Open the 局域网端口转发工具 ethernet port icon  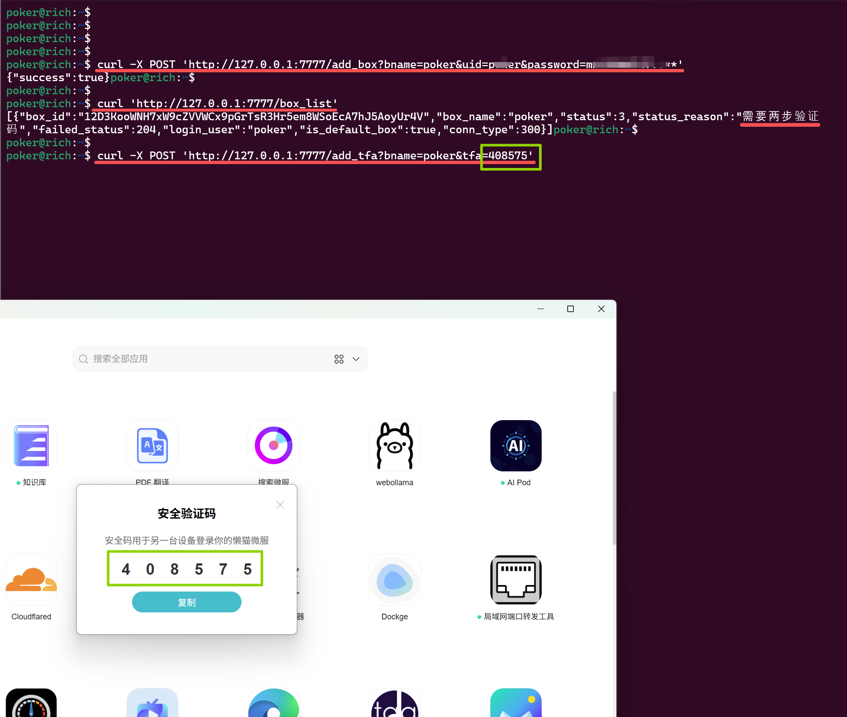[516, 580]
